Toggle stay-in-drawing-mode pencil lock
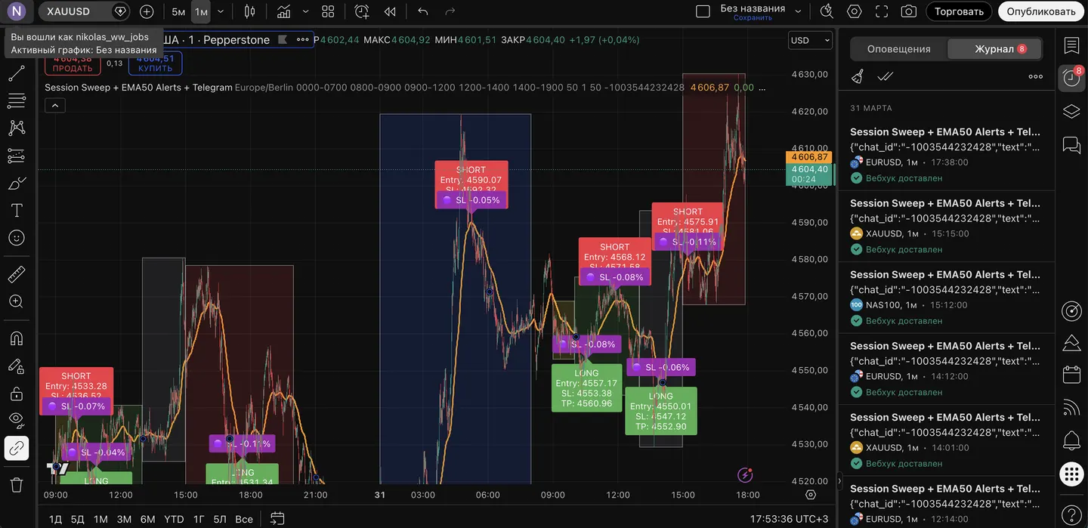This screenshot has height=528, width=1088. coord(16,366)
